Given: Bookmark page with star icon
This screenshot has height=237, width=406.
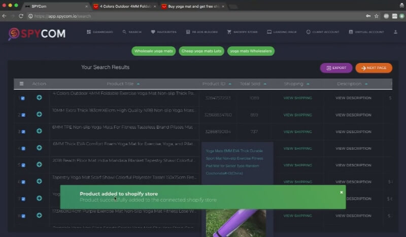Looking at the screenshot, I should pos(377,16).
